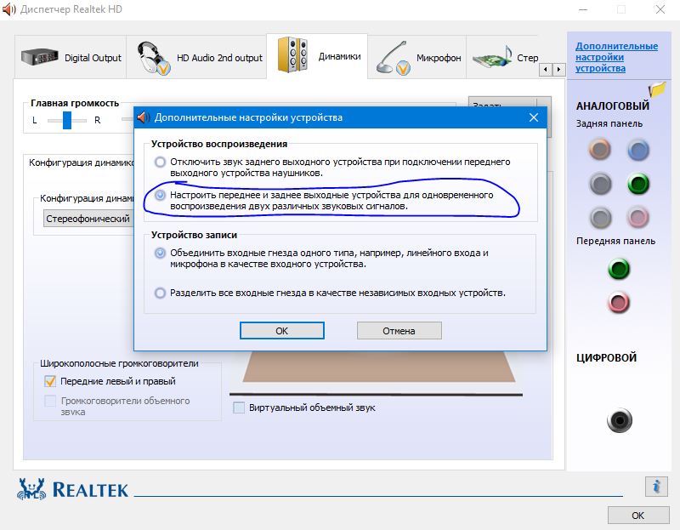Screen dimensions: 680x530
Task: Click 'Главная громкость' label
Action: pyautogui.click(x=75, y=103)
